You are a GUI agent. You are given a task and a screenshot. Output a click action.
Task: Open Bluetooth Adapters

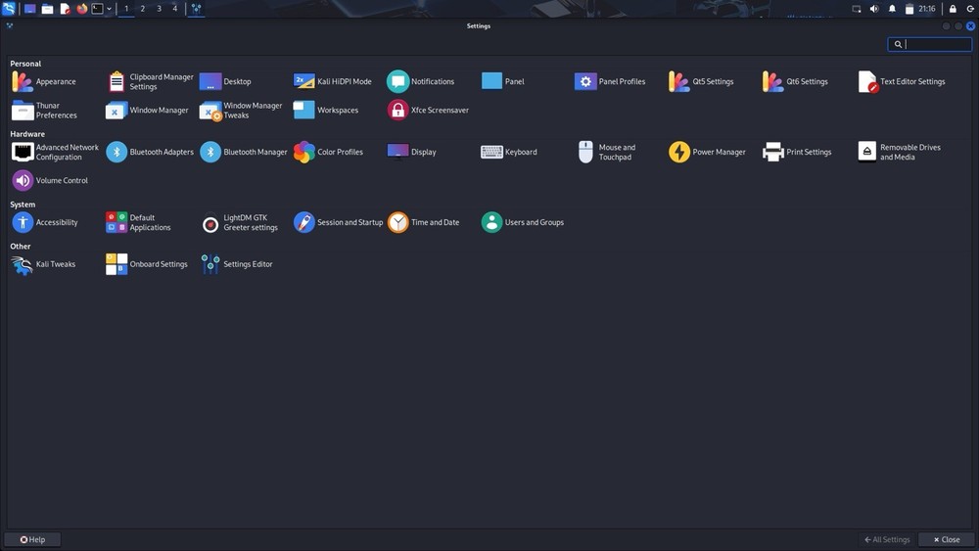(150, 153)
